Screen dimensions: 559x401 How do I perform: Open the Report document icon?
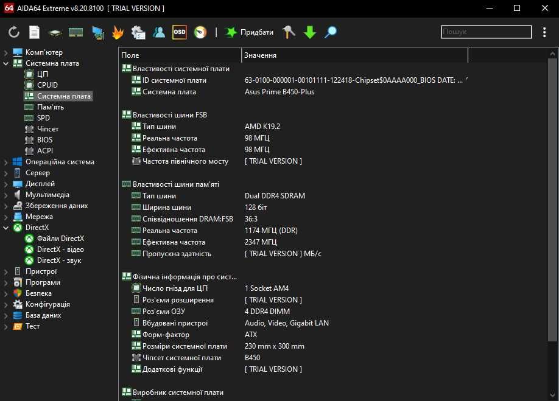(34, 32)
